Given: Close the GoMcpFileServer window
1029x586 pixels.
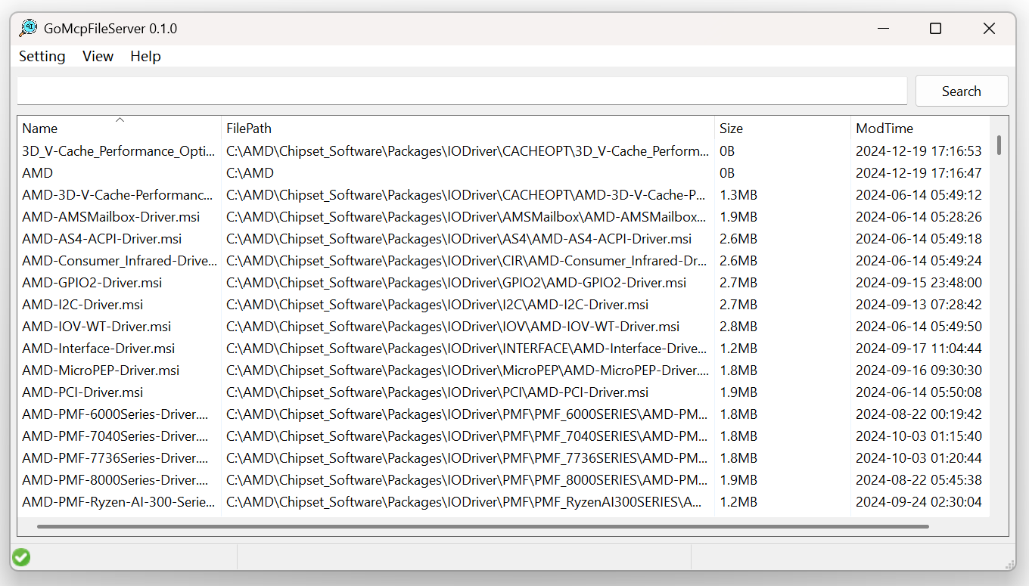Looking at the screenshot, I should pyautogui.click(x=989, y=29).
